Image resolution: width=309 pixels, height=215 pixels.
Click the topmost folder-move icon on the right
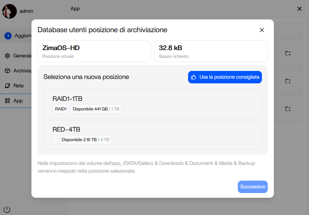(288, 53)
